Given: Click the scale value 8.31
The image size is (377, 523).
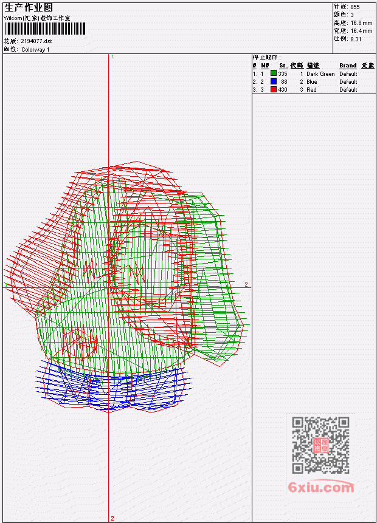Looking at the screenshot, I should (x=356, y=39).
